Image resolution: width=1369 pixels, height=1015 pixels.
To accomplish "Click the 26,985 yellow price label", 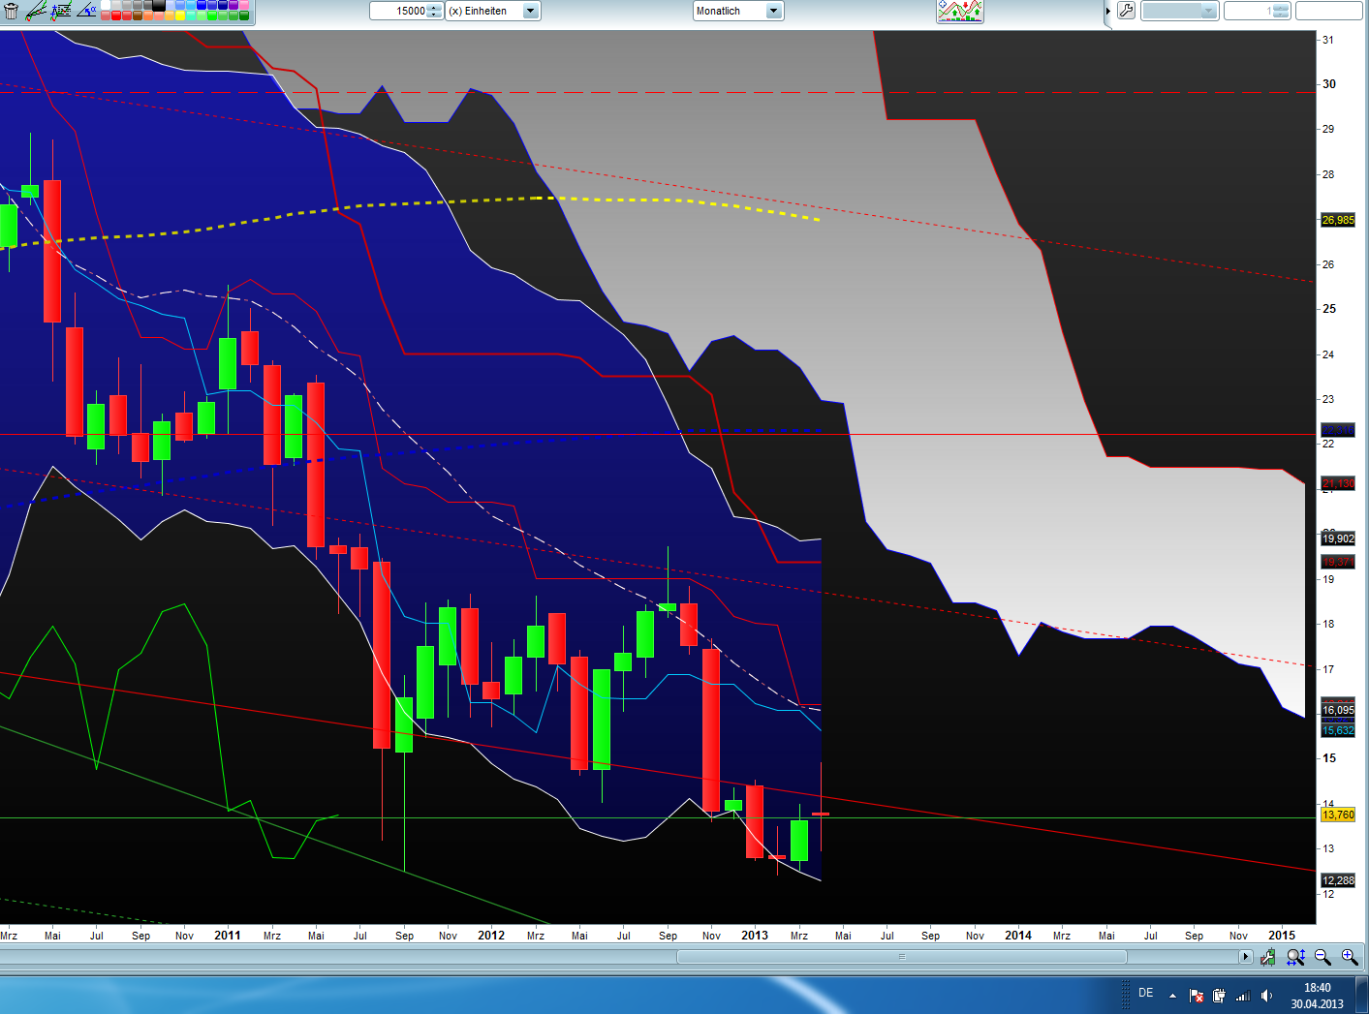I will 1338,220.
